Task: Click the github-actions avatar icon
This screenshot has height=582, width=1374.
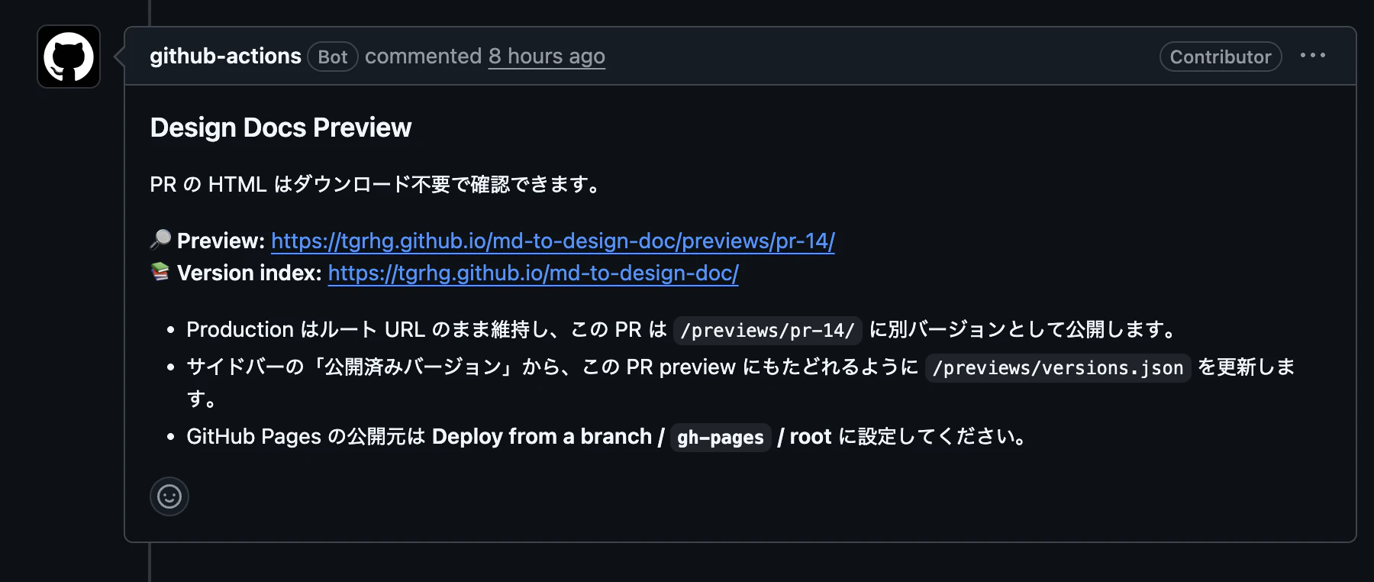Action: 69,57
